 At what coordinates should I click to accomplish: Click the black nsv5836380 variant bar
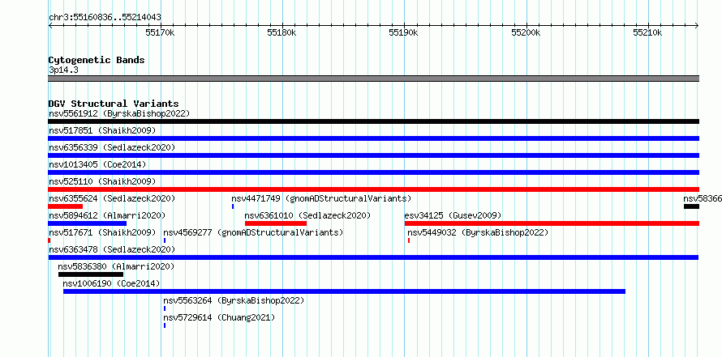[91, 274]
